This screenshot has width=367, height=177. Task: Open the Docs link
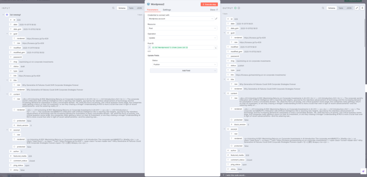(214, 10)
